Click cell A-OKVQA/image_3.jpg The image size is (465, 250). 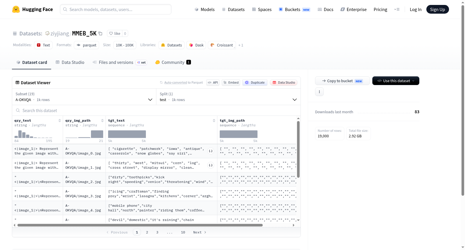pos(84,194)
